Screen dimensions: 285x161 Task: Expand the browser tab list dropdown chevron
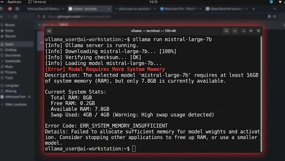[x=275, y=9]
